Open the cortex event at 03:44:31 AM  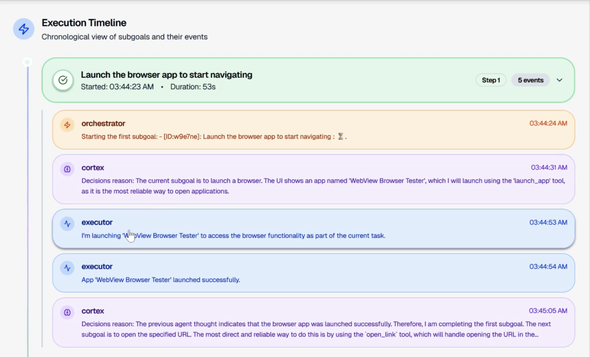313,179
